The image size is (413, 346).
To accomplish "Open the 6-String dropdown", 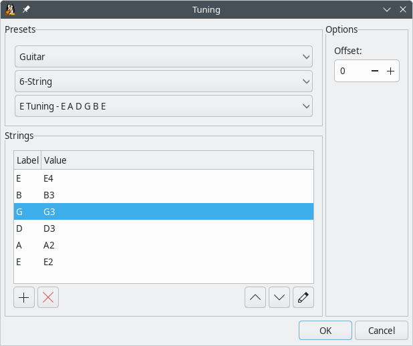I will point(164,81).
